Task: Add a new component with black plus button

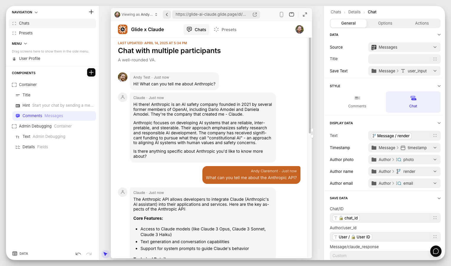Action: point(91,72)
